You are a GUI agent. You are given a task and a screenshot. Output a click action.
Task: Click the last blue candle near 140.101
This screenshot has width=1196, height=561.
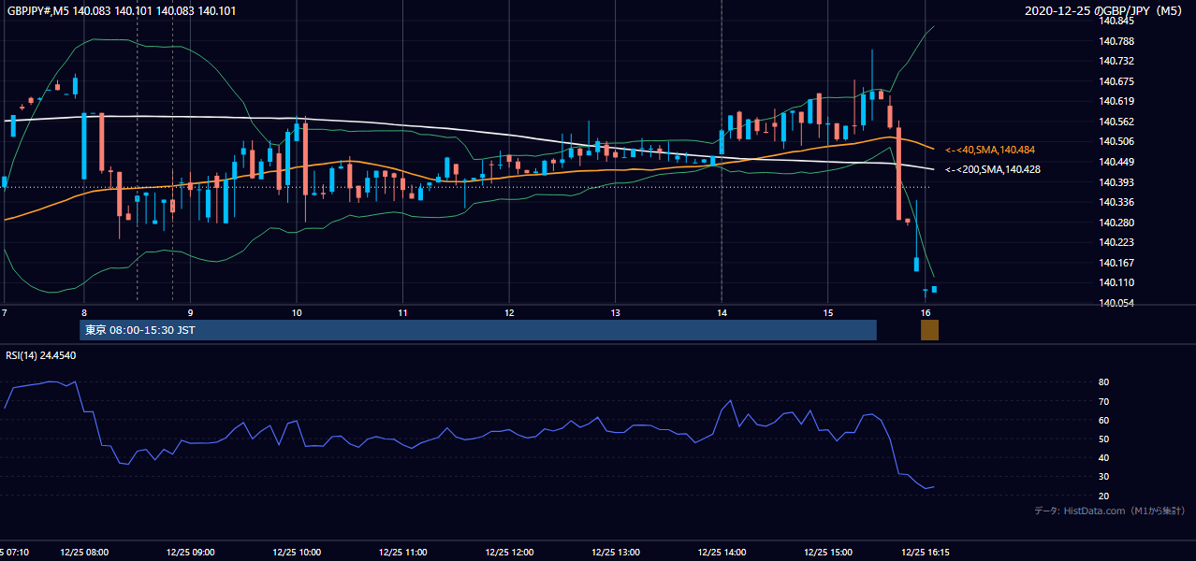coord(934,289)
